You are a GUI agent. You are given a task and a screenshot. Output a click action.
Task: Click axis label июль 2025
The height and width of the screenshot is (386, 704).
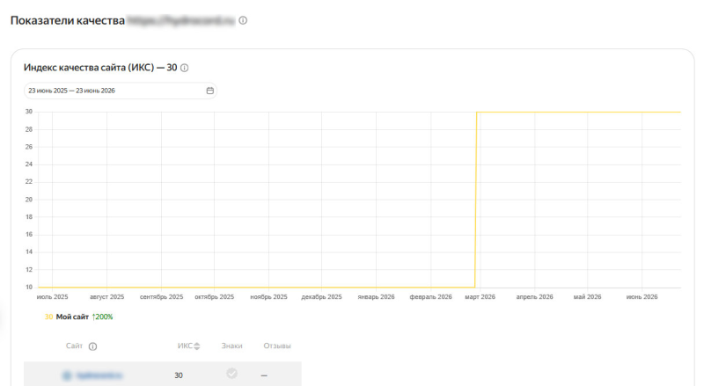(53, 296)
